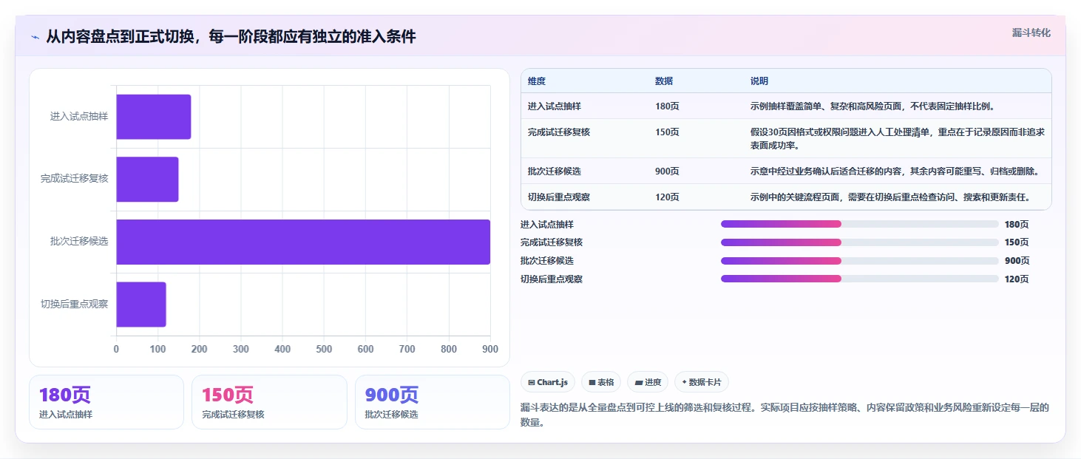The height and width of the screenshot is (459, 1081).
Task: Click the 300 tick on the chart x-axis
Action: pyautogui.click(x=241, y=349)
